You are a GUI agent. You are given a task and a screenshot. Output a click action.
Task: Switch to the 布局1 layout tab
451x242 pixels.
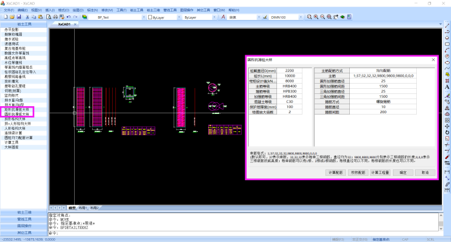82,208
